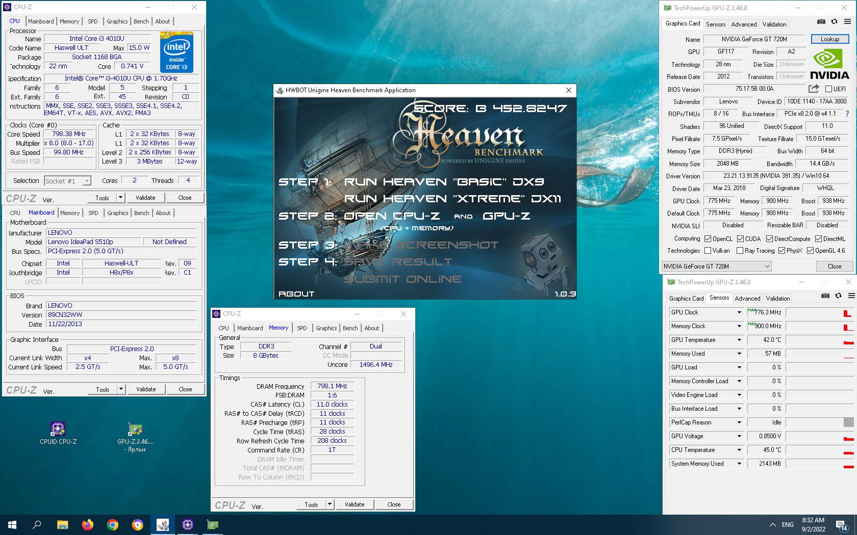The width and height of the screenshot is (857, 535).
Task: Switch to Bench tab in top CPU-Z window
Action: (141, 21)
